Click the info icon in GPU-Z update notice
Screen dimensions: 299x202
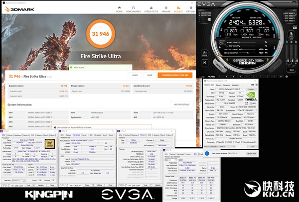[x=207, y=153]
